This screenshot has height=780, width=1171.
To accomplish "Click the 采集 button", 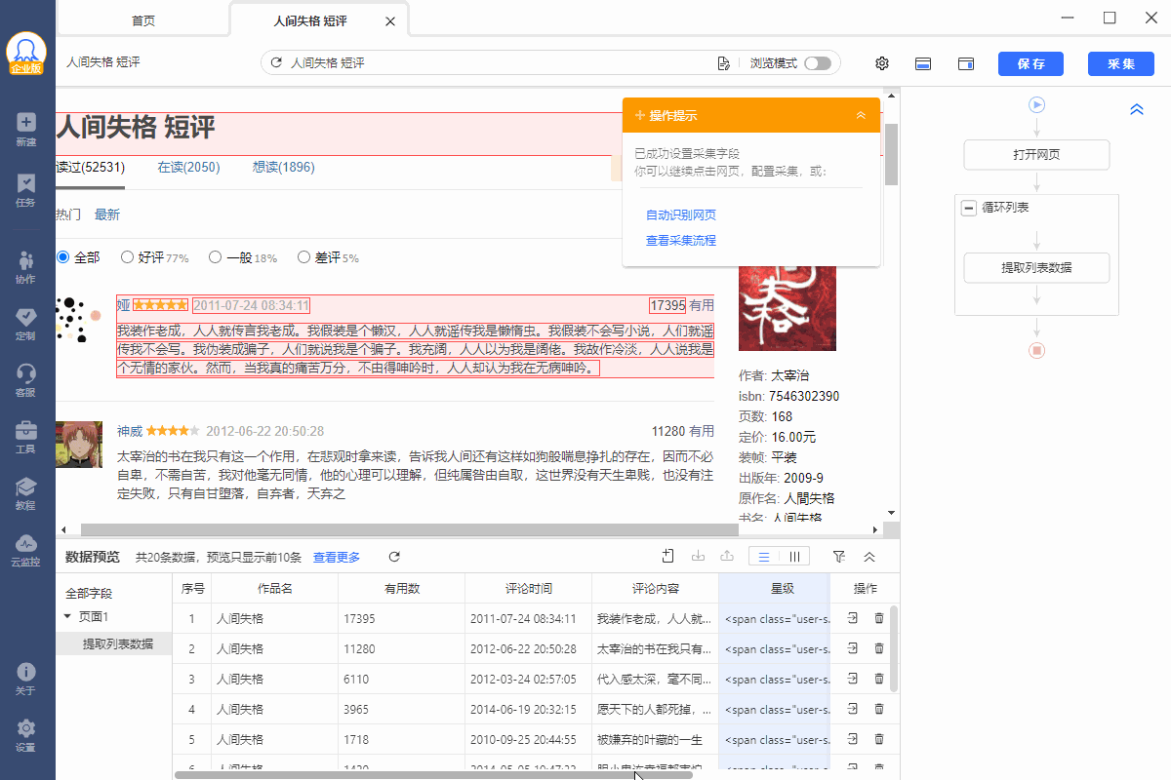I will tap(1121, 63).
